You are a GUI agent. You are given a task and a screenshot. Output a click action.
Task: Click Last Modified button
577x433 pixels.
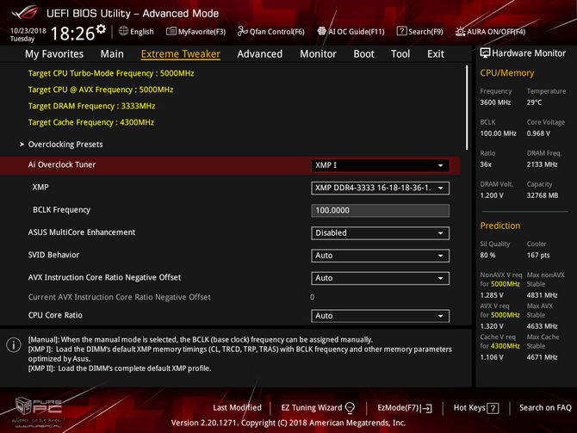click(237, 408)
